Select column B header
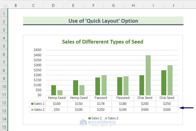This screenshot has width=196, height=131. click(16, 6)
